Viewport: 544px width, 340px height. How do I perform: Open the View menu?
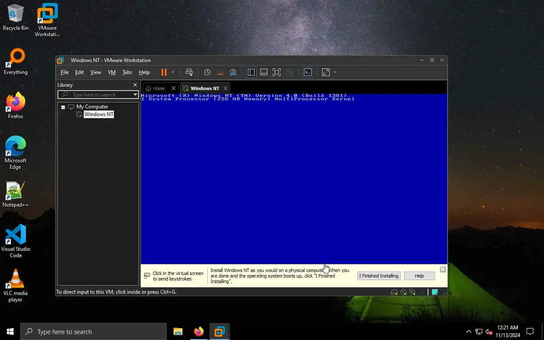[96, 72]
